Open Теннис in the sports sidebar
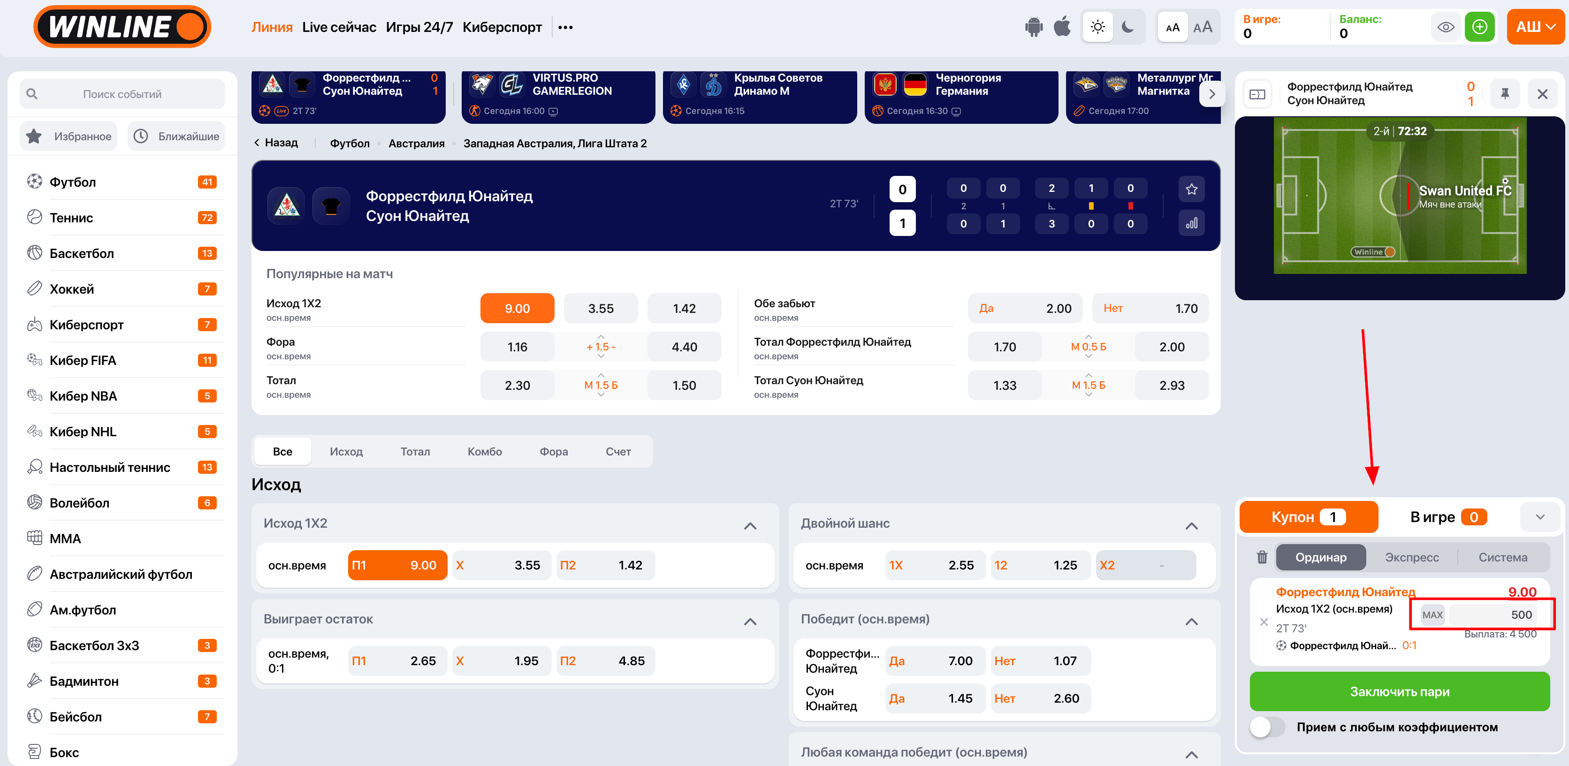 click(x=71, y=217)
